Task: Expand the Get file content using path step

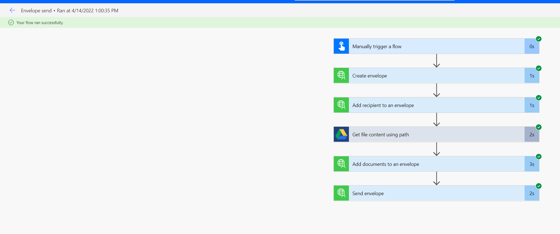Action: (x=436, y=134)
